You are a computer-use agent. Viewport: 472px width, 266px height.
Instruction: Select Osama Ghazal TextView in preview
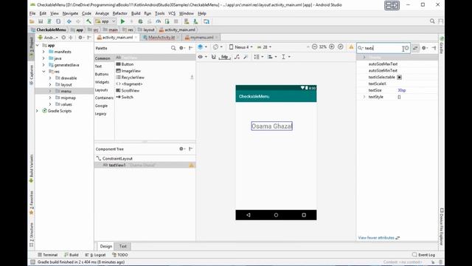pyautogui.click(x=272, y=126)
